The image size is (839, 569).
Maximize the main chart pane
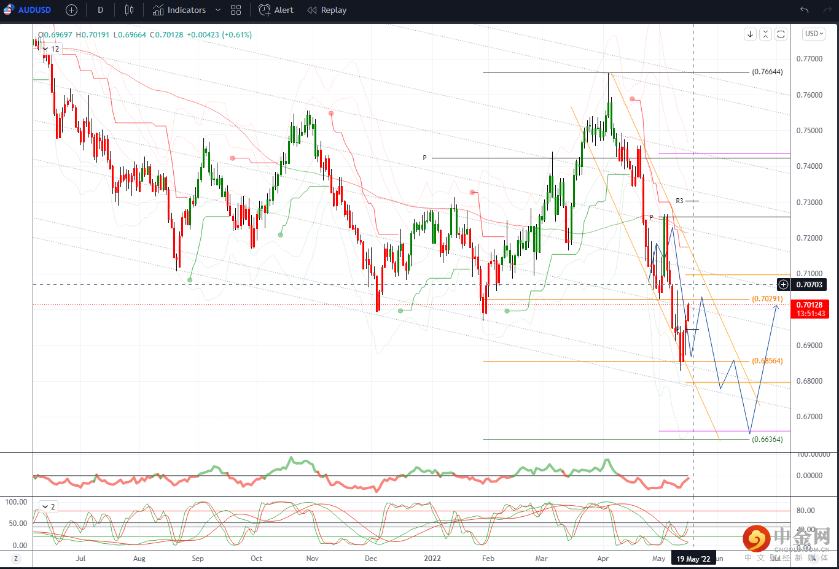(x=781, y=34)
